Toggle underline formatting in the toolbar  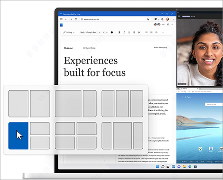129,32
